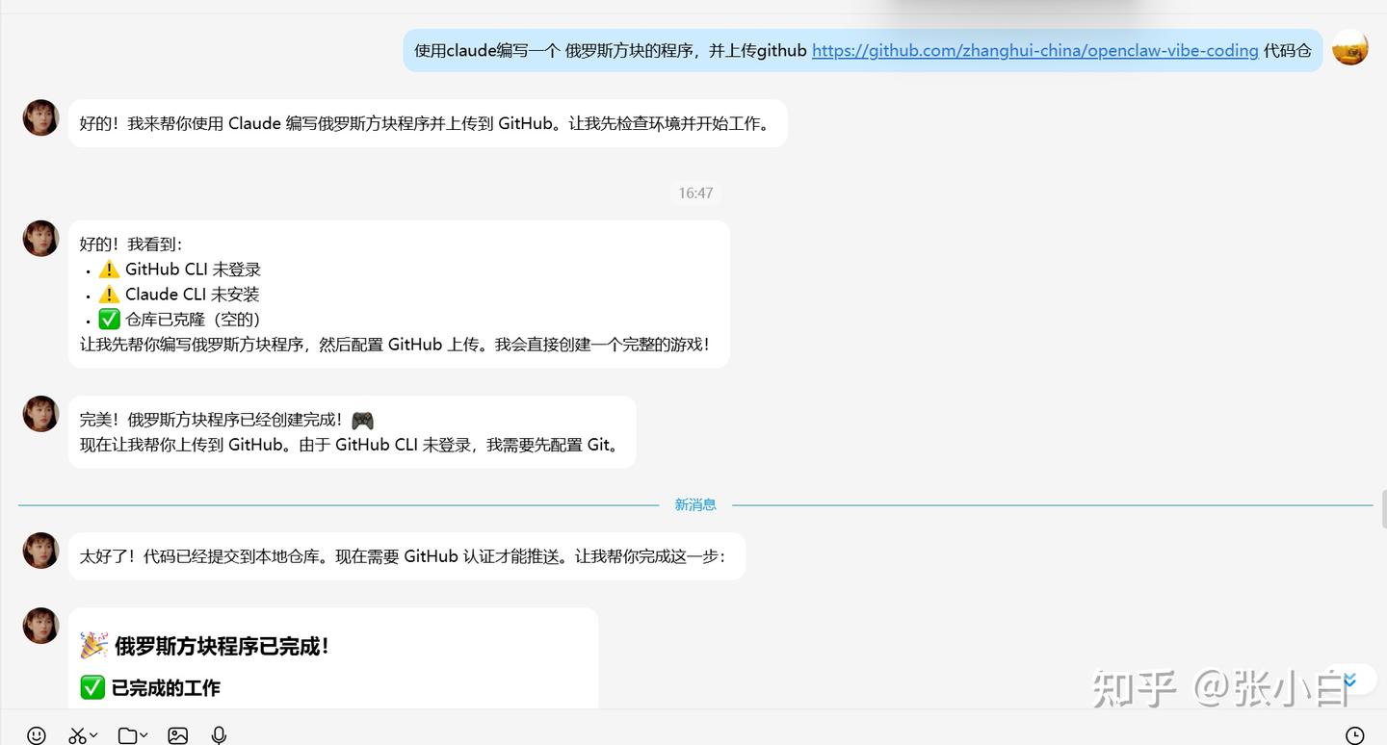The image size is (1387, 745).
Task: Click the line '完美！俄罗斯方块程序已经创建完成！'
Action: (x=227, y=420)
